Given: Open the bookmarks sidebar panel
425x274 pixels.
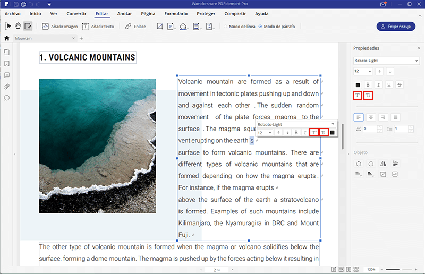Looking at the screenshot, I should coord(7,63).
